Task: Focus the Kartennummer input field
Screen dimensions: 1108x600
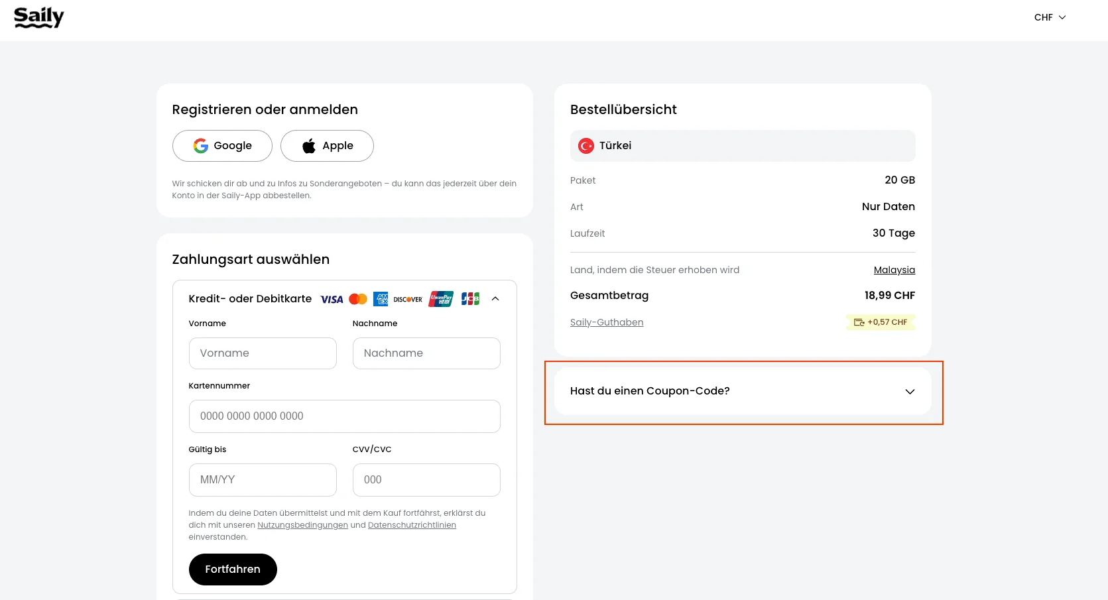Action: [x=345, y=416]
